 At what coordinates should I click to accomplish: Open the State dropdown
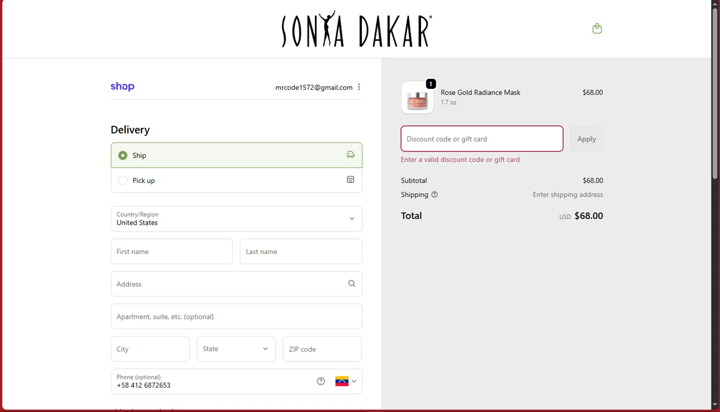pyautogui.click(x=236, y=349)
